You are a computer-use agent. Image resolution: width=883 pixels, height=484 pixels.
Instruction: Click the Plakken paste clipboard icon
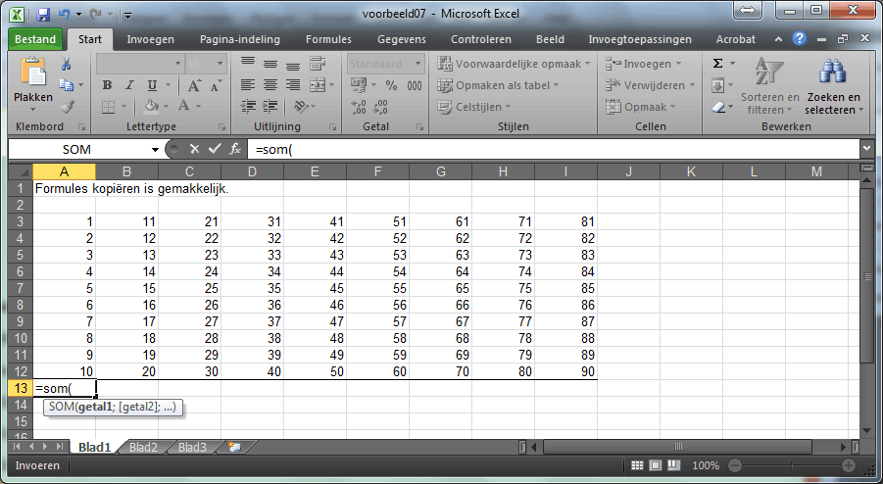click(x=33, y=83)
